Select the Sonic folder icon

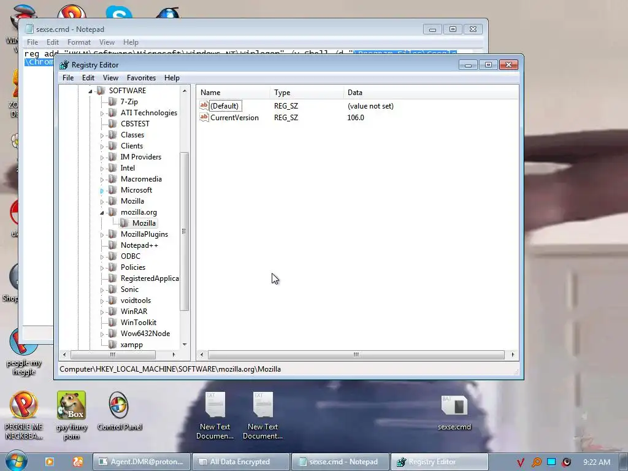pyautogui.click(x=113, y=289)
